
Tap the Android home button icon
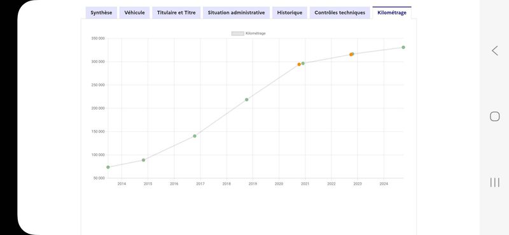click(495, 117)
